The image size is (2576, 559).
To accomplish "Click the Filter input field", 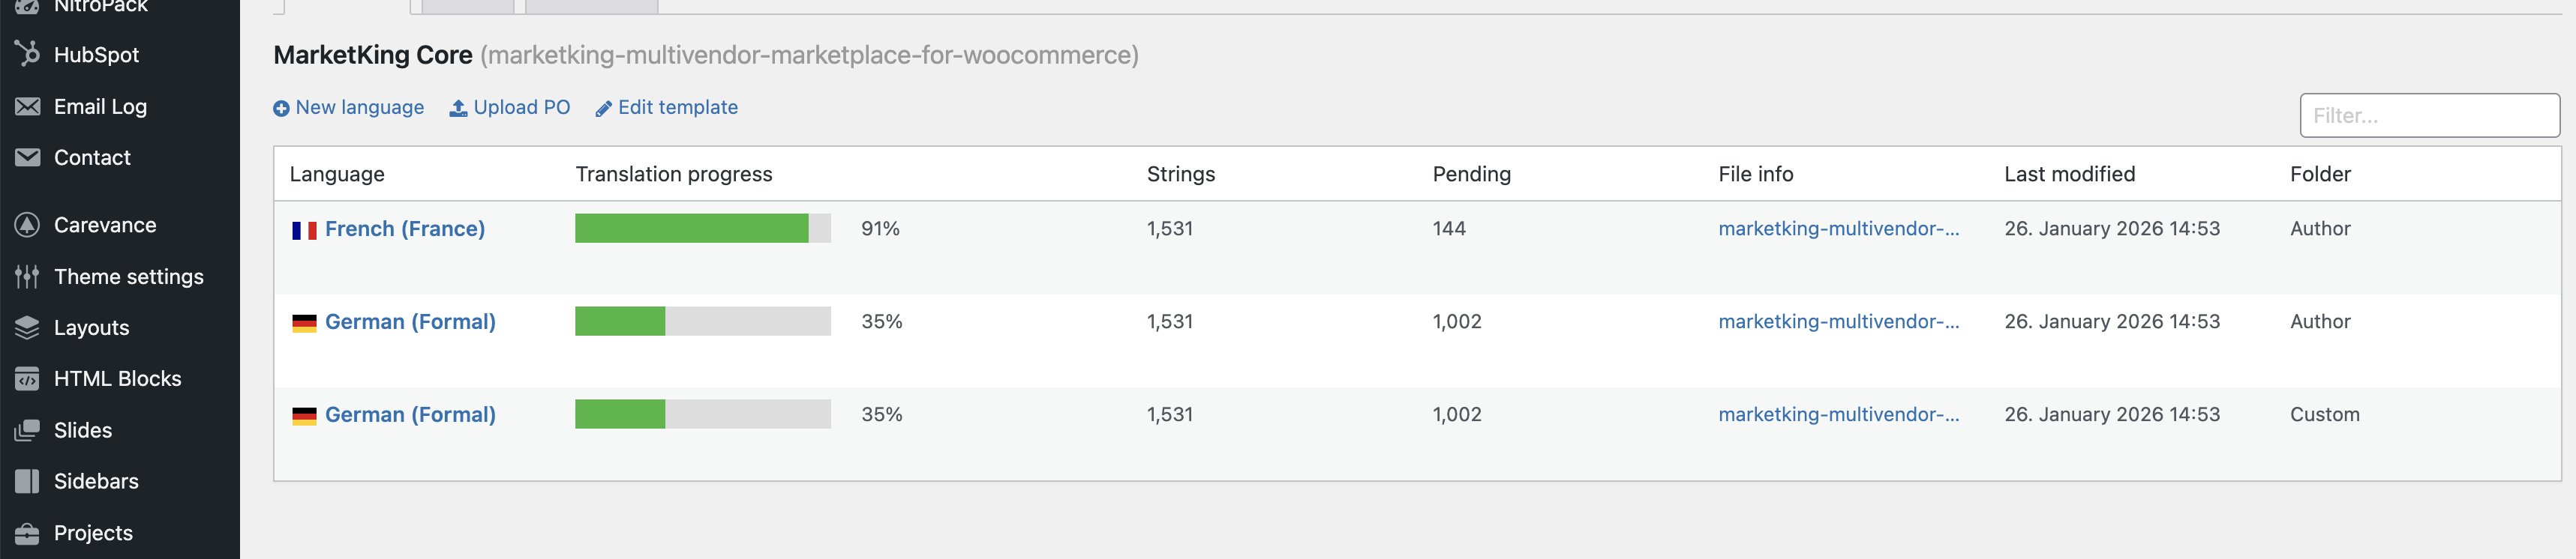I will [x=2429, y=116].
